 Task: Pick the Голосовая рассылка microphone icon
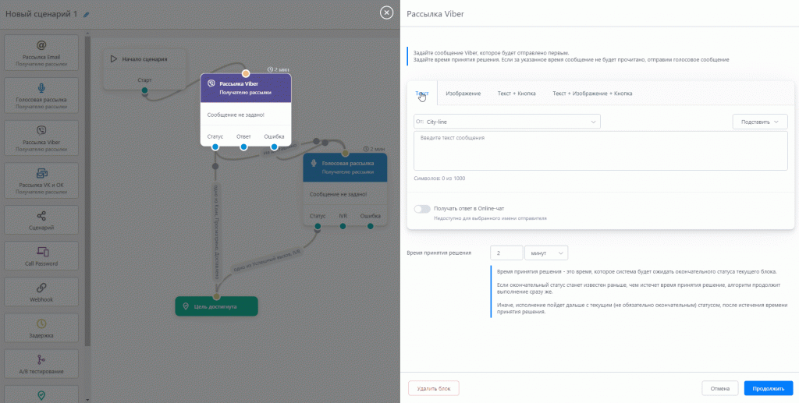pos(41,88)
